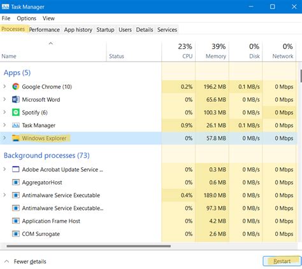Click the Microsoft Word icon
The width and height of the screenshot is (302, 269).
click(16, 99)
